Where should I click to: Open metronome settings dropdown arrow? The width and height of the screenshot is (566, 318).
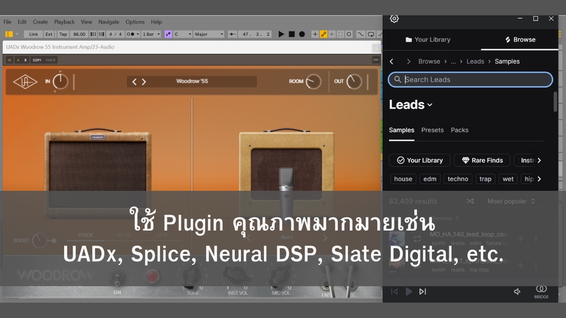(138, 34)
